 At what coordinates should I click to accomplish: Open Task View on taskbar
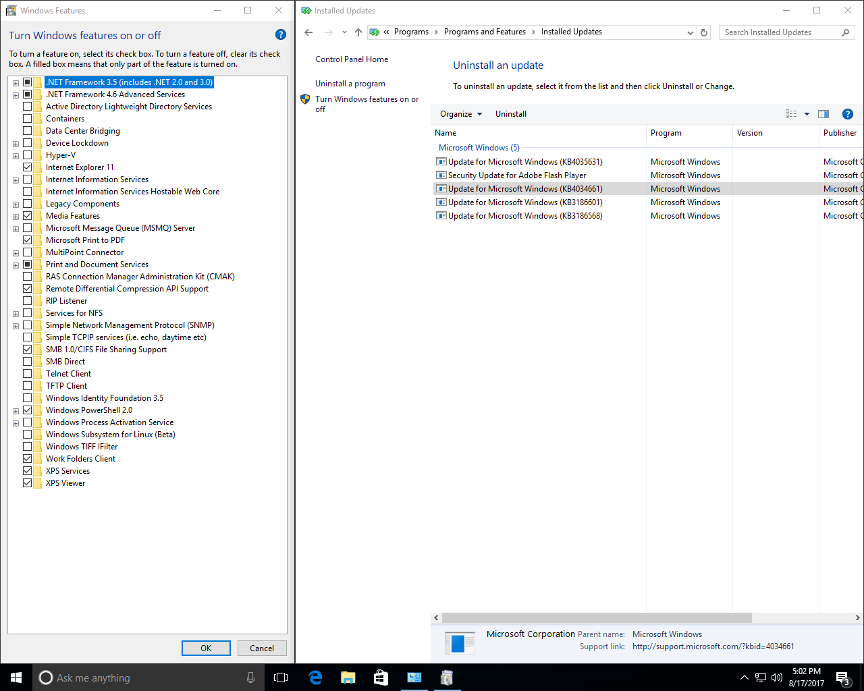click(281, 678)
